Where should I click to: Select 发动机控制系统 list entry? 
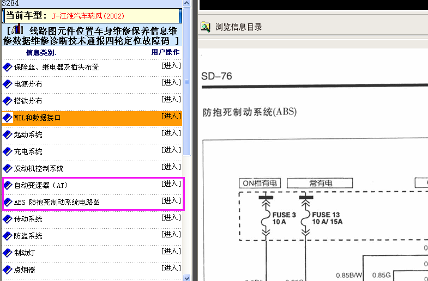[39, 168]
